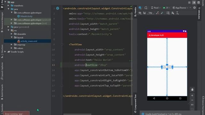The height and width of the screenshot is (115, 205).
Task: Toggle view options eye icon
Action: click(x=140, y=13)
